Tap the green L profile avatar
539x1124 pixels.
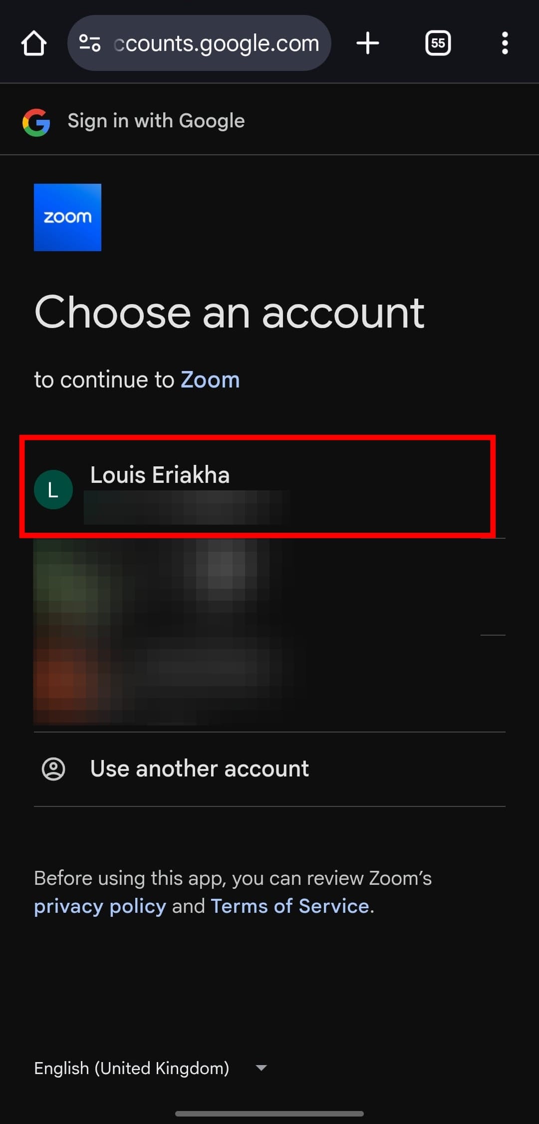53,489
